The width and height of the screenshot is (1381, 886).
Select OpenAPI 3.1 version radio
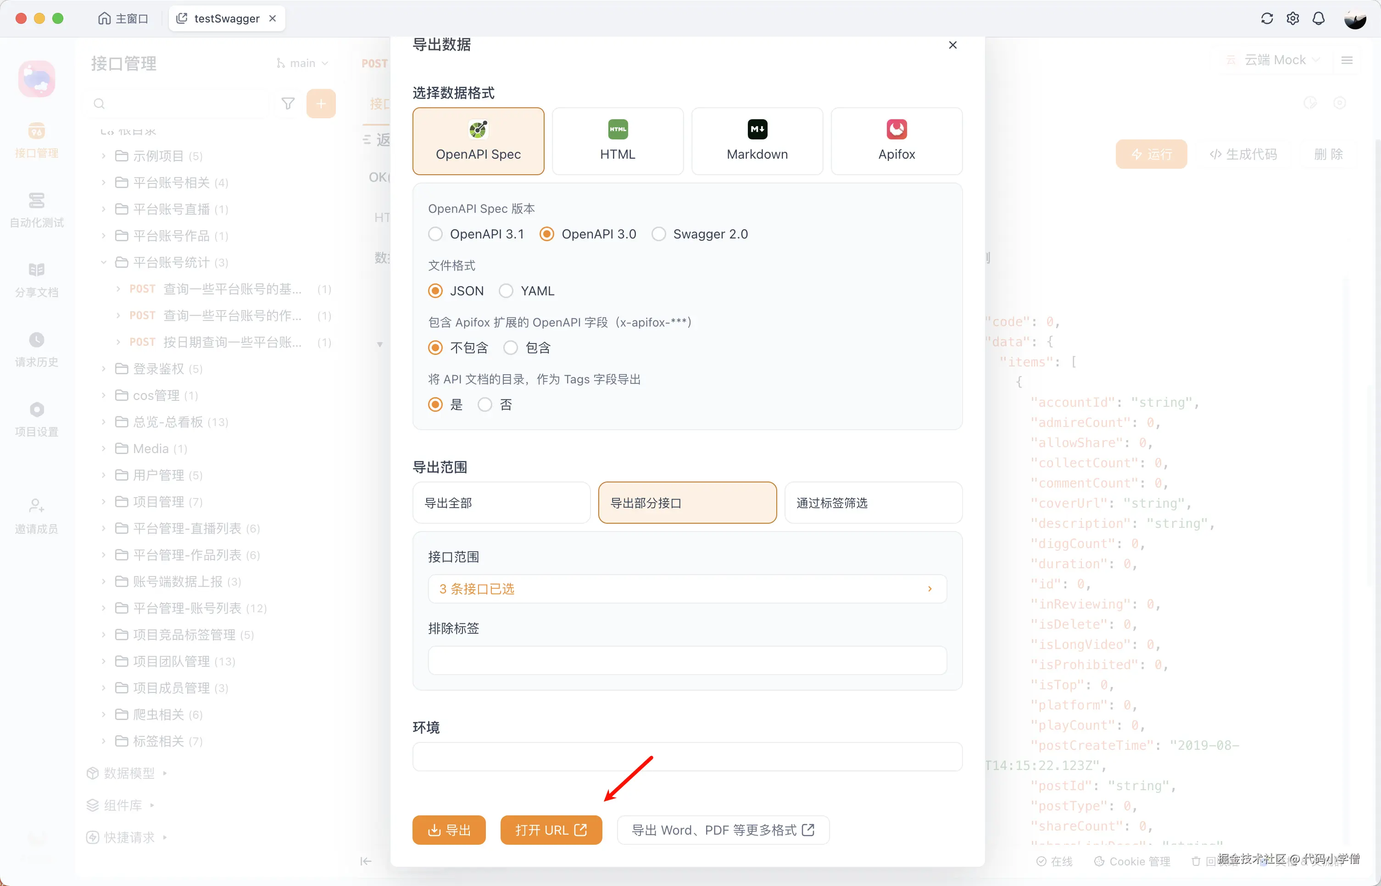pos(435,234)
